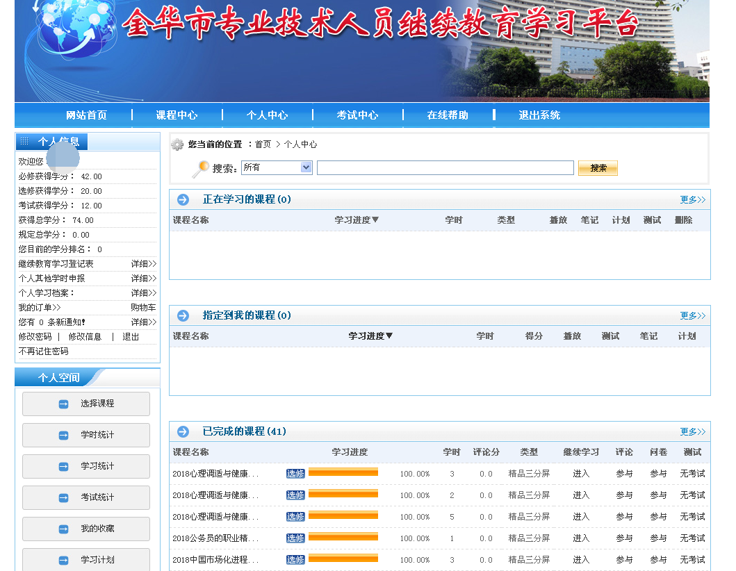The height and width of the screenshot is (571, 736).
Task: Go to 考试中心 in navigation bar
Action: [357, 115]
